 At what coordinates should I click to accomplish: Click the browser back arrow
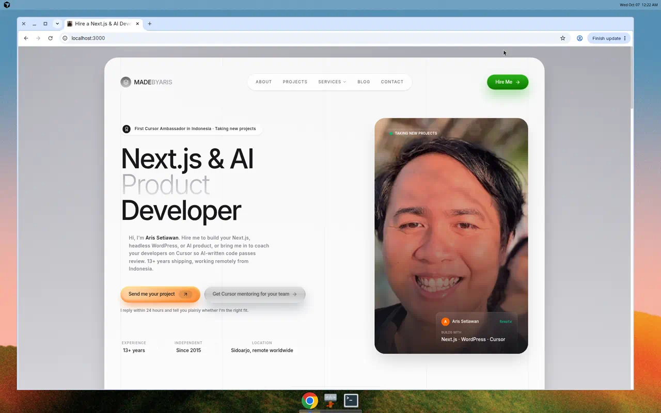click(x=26, y=38)
